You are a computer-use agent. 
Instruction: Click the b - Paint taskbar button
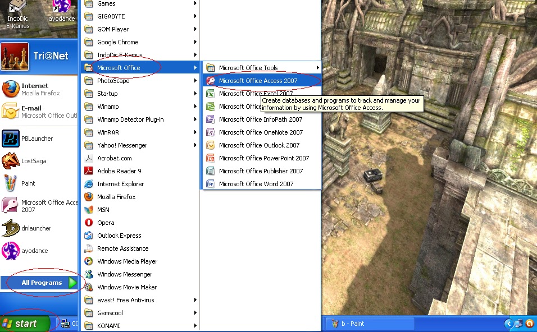(369, 324)
